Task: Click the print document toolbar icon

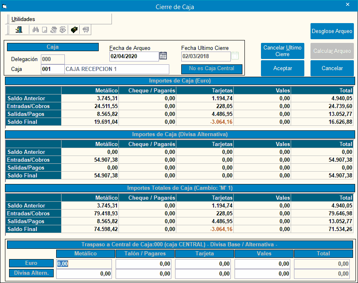Action: click(x=54, y=30)
